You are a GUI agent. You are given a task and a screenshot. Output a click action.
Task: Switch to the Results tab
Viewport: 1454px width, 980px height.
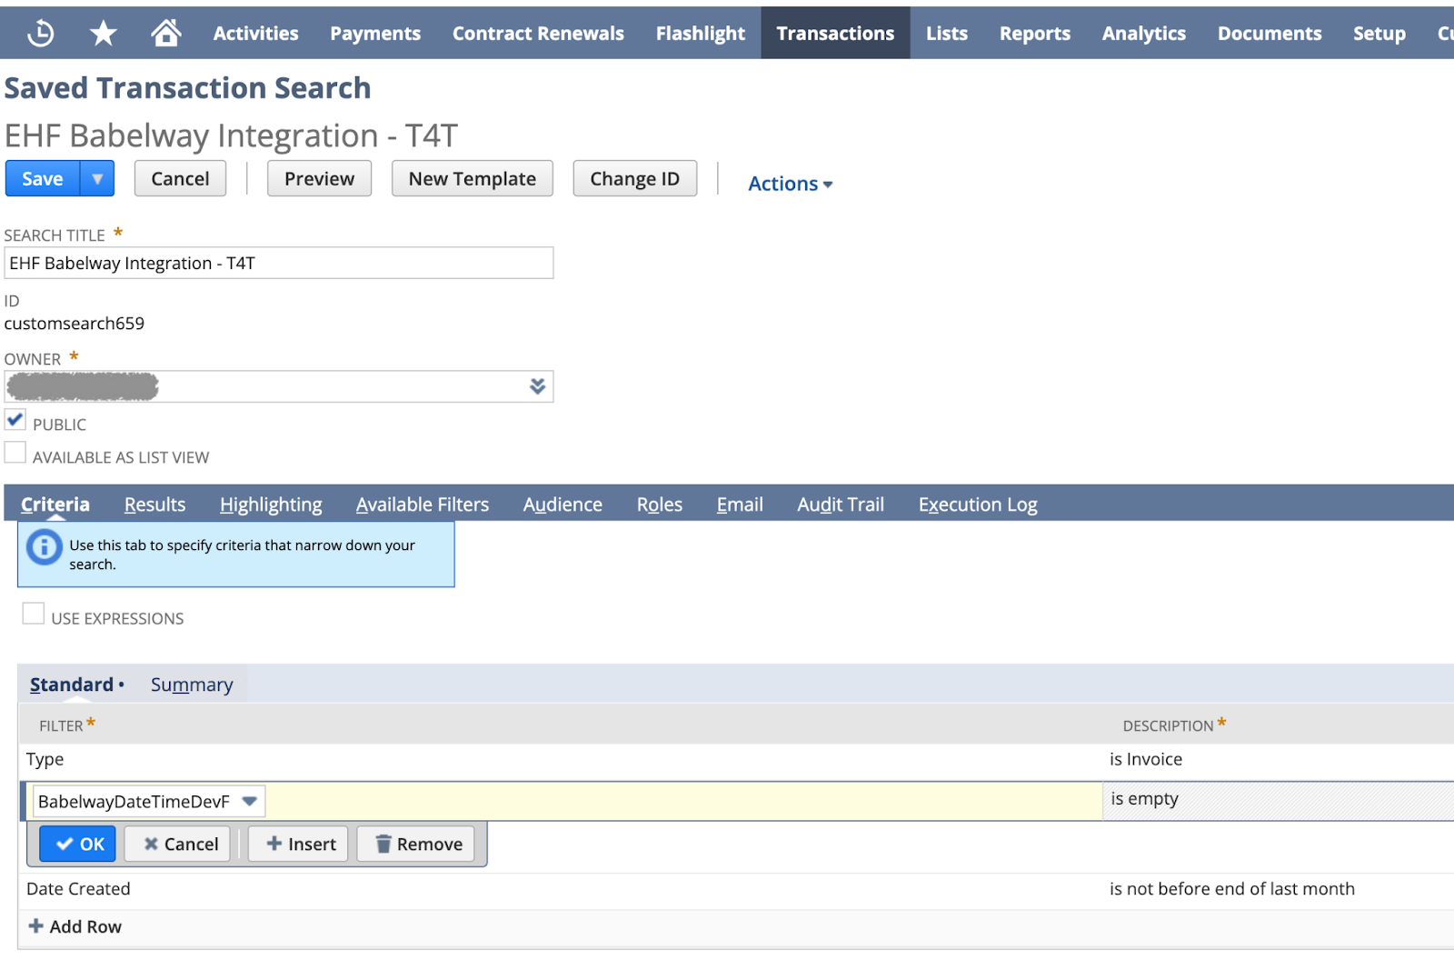154,505
